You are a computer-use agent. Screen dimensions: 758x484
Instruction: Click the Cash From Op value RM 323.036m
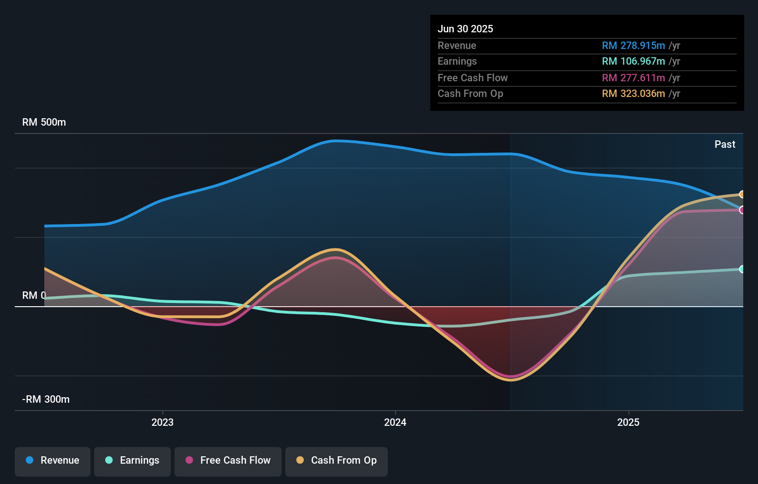pos(633,94)
